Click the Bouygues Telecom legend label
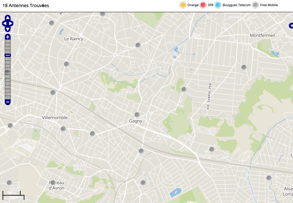 coord(237,5)
